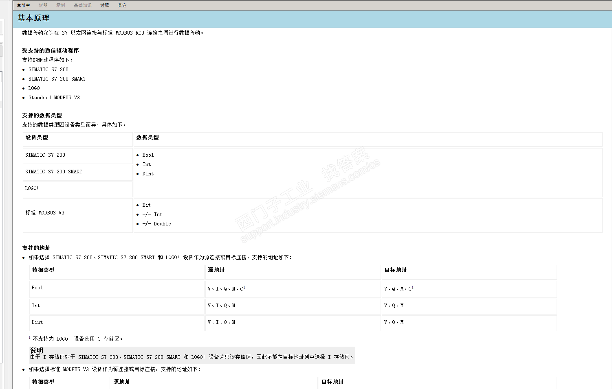Screen dimensions: 612x389
Task: Click the 支持的地址 section heading
Action: tap(36, 248)
